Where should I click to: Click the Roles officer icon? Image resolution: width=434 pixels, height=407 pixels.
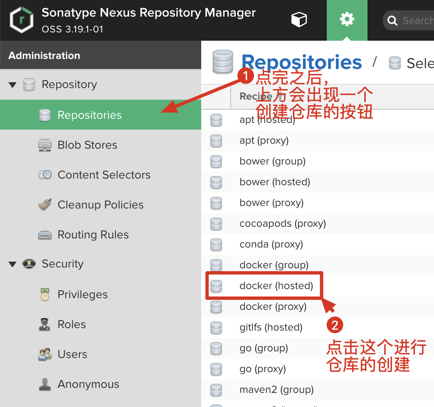pos(44,325)
